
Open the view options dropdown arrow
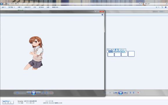(159, 7)
